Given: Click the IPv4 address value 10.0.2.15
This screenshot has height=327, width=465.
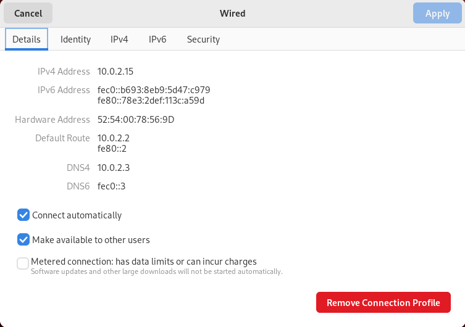Looking at the screenshot, I should 115,72.
